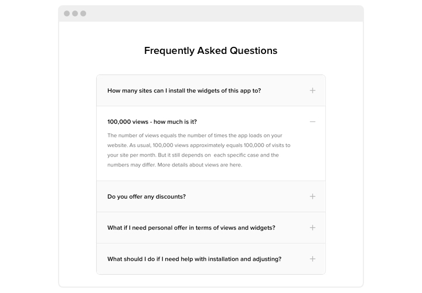Open 'How many sites can I install' question
The width and height of the screenshot is (422, 293).
[x=184, y=90]
